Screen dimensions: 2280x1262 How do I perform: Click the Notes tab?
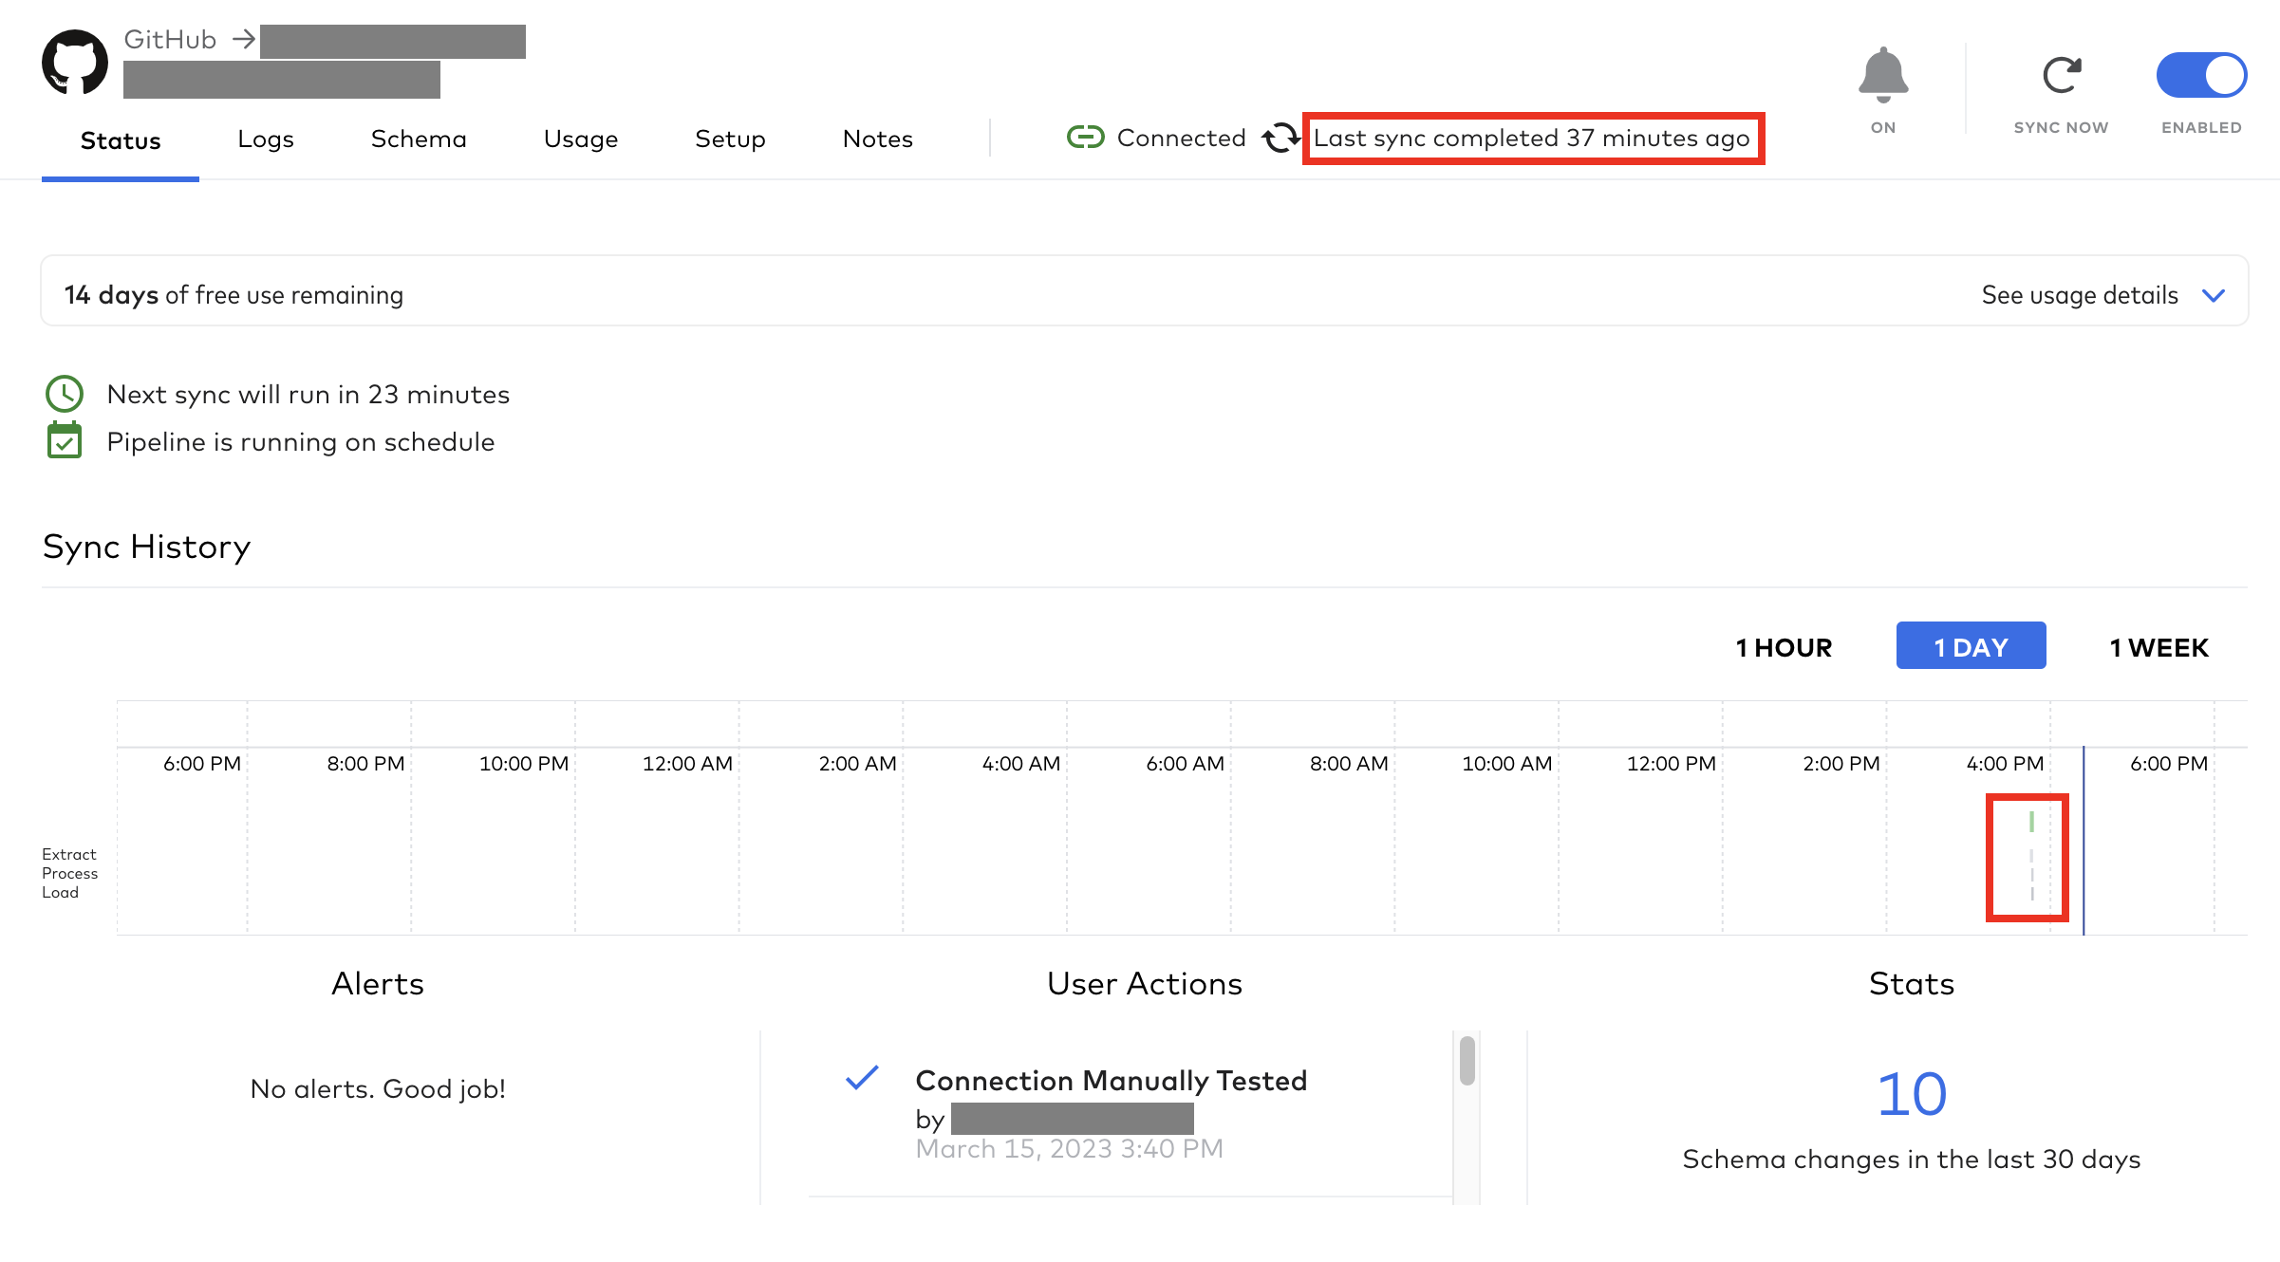876,137
